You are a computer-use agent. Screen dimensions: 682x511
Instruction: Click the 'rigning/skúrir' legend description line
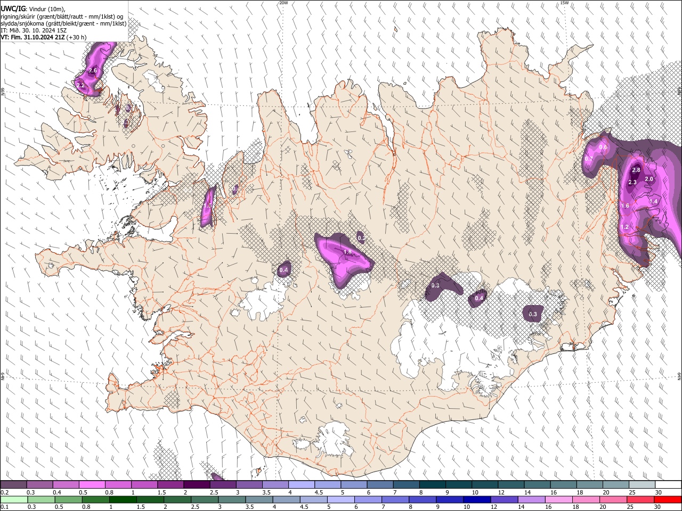click(62, 16)
